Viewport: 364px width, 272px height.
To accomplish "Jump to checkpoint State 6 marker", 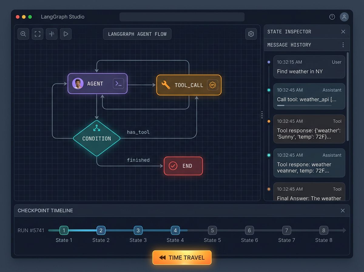I will point(249,230).
